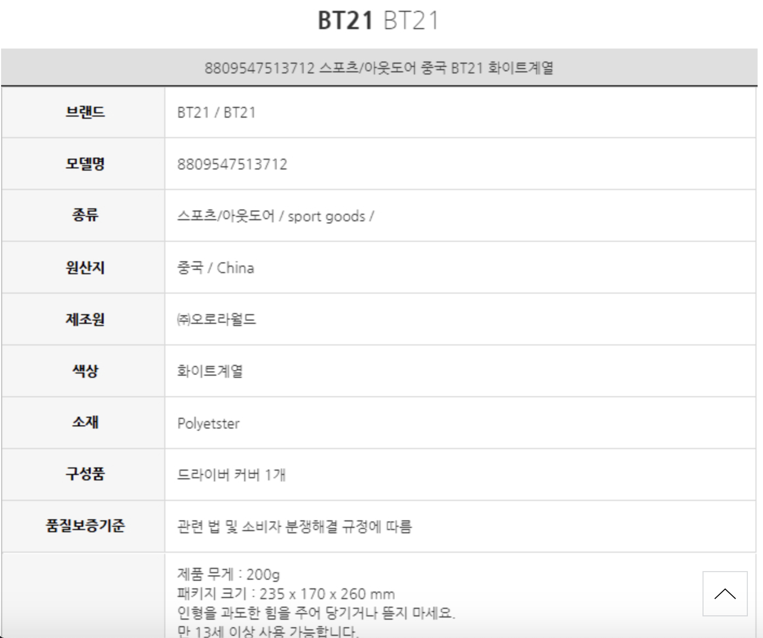Screen dimensions: 763x638
Task: Select the model number in the 모델명 row
Action: point(232,165)
